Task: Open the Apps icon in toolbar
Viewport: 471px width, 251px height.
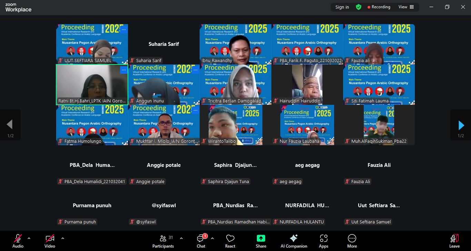Action: [323, 239]
